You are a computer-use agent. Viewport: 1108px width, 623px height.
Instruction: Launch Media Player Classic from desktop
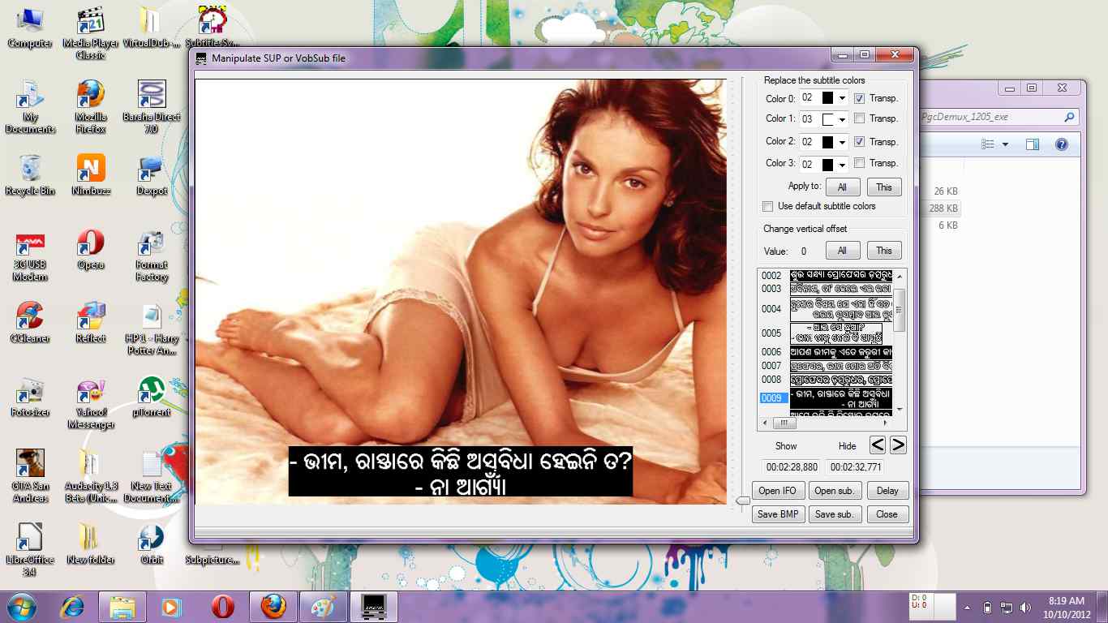[x=91, y=32]
